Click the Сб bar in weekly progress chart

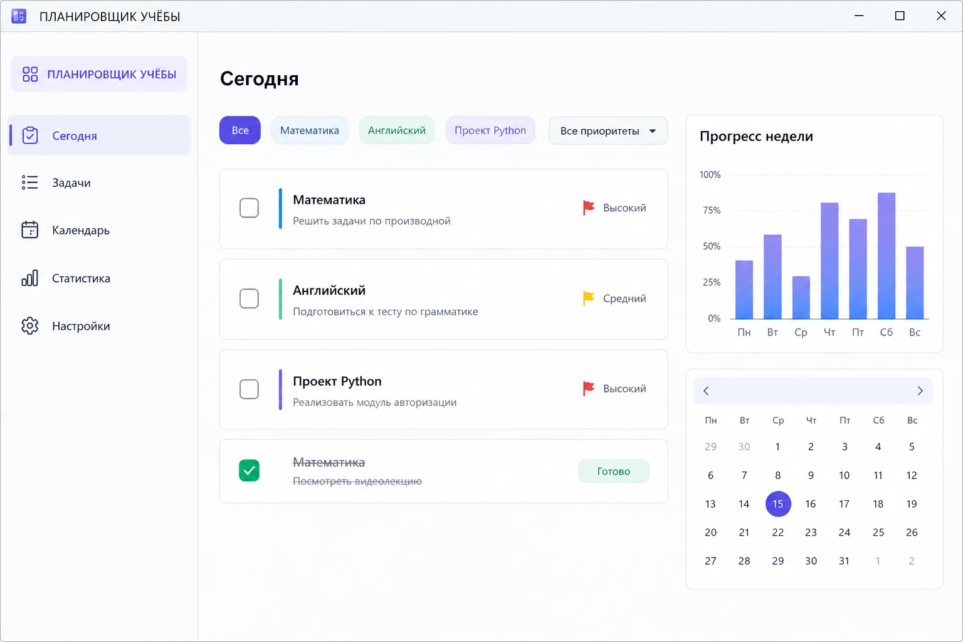887,256
